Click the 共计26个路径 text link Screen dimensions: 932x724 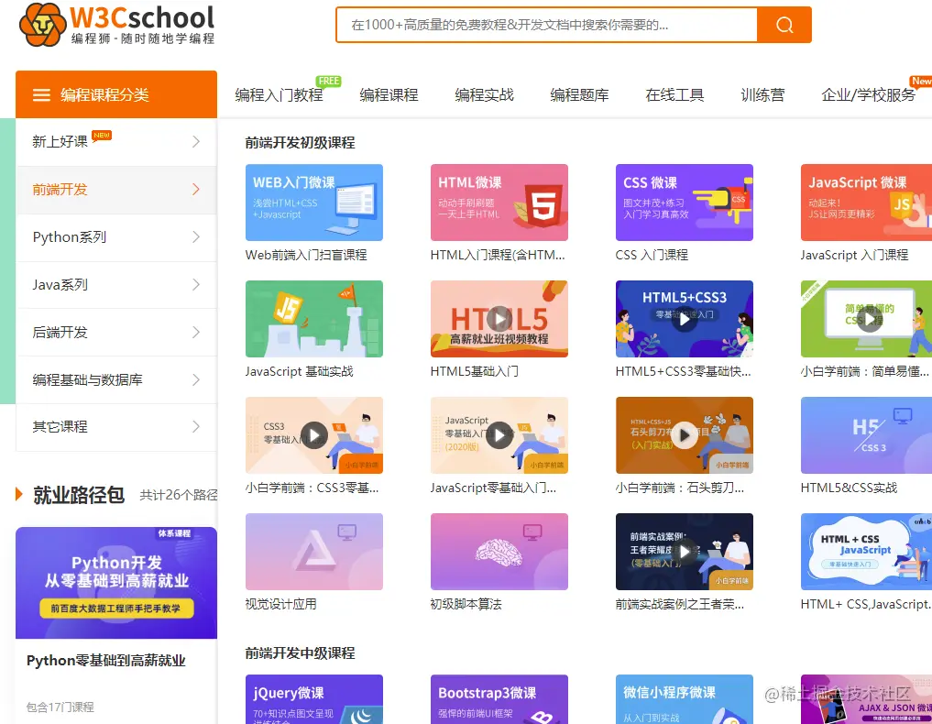point(179,495)
